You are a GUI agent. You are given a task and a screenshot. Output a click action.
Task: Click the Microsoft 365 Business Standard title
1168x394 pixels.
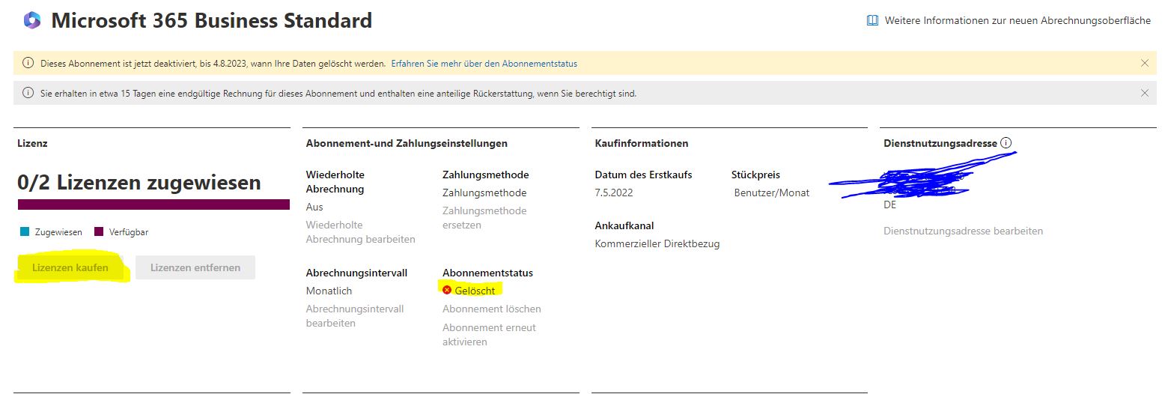click(211, 21)
